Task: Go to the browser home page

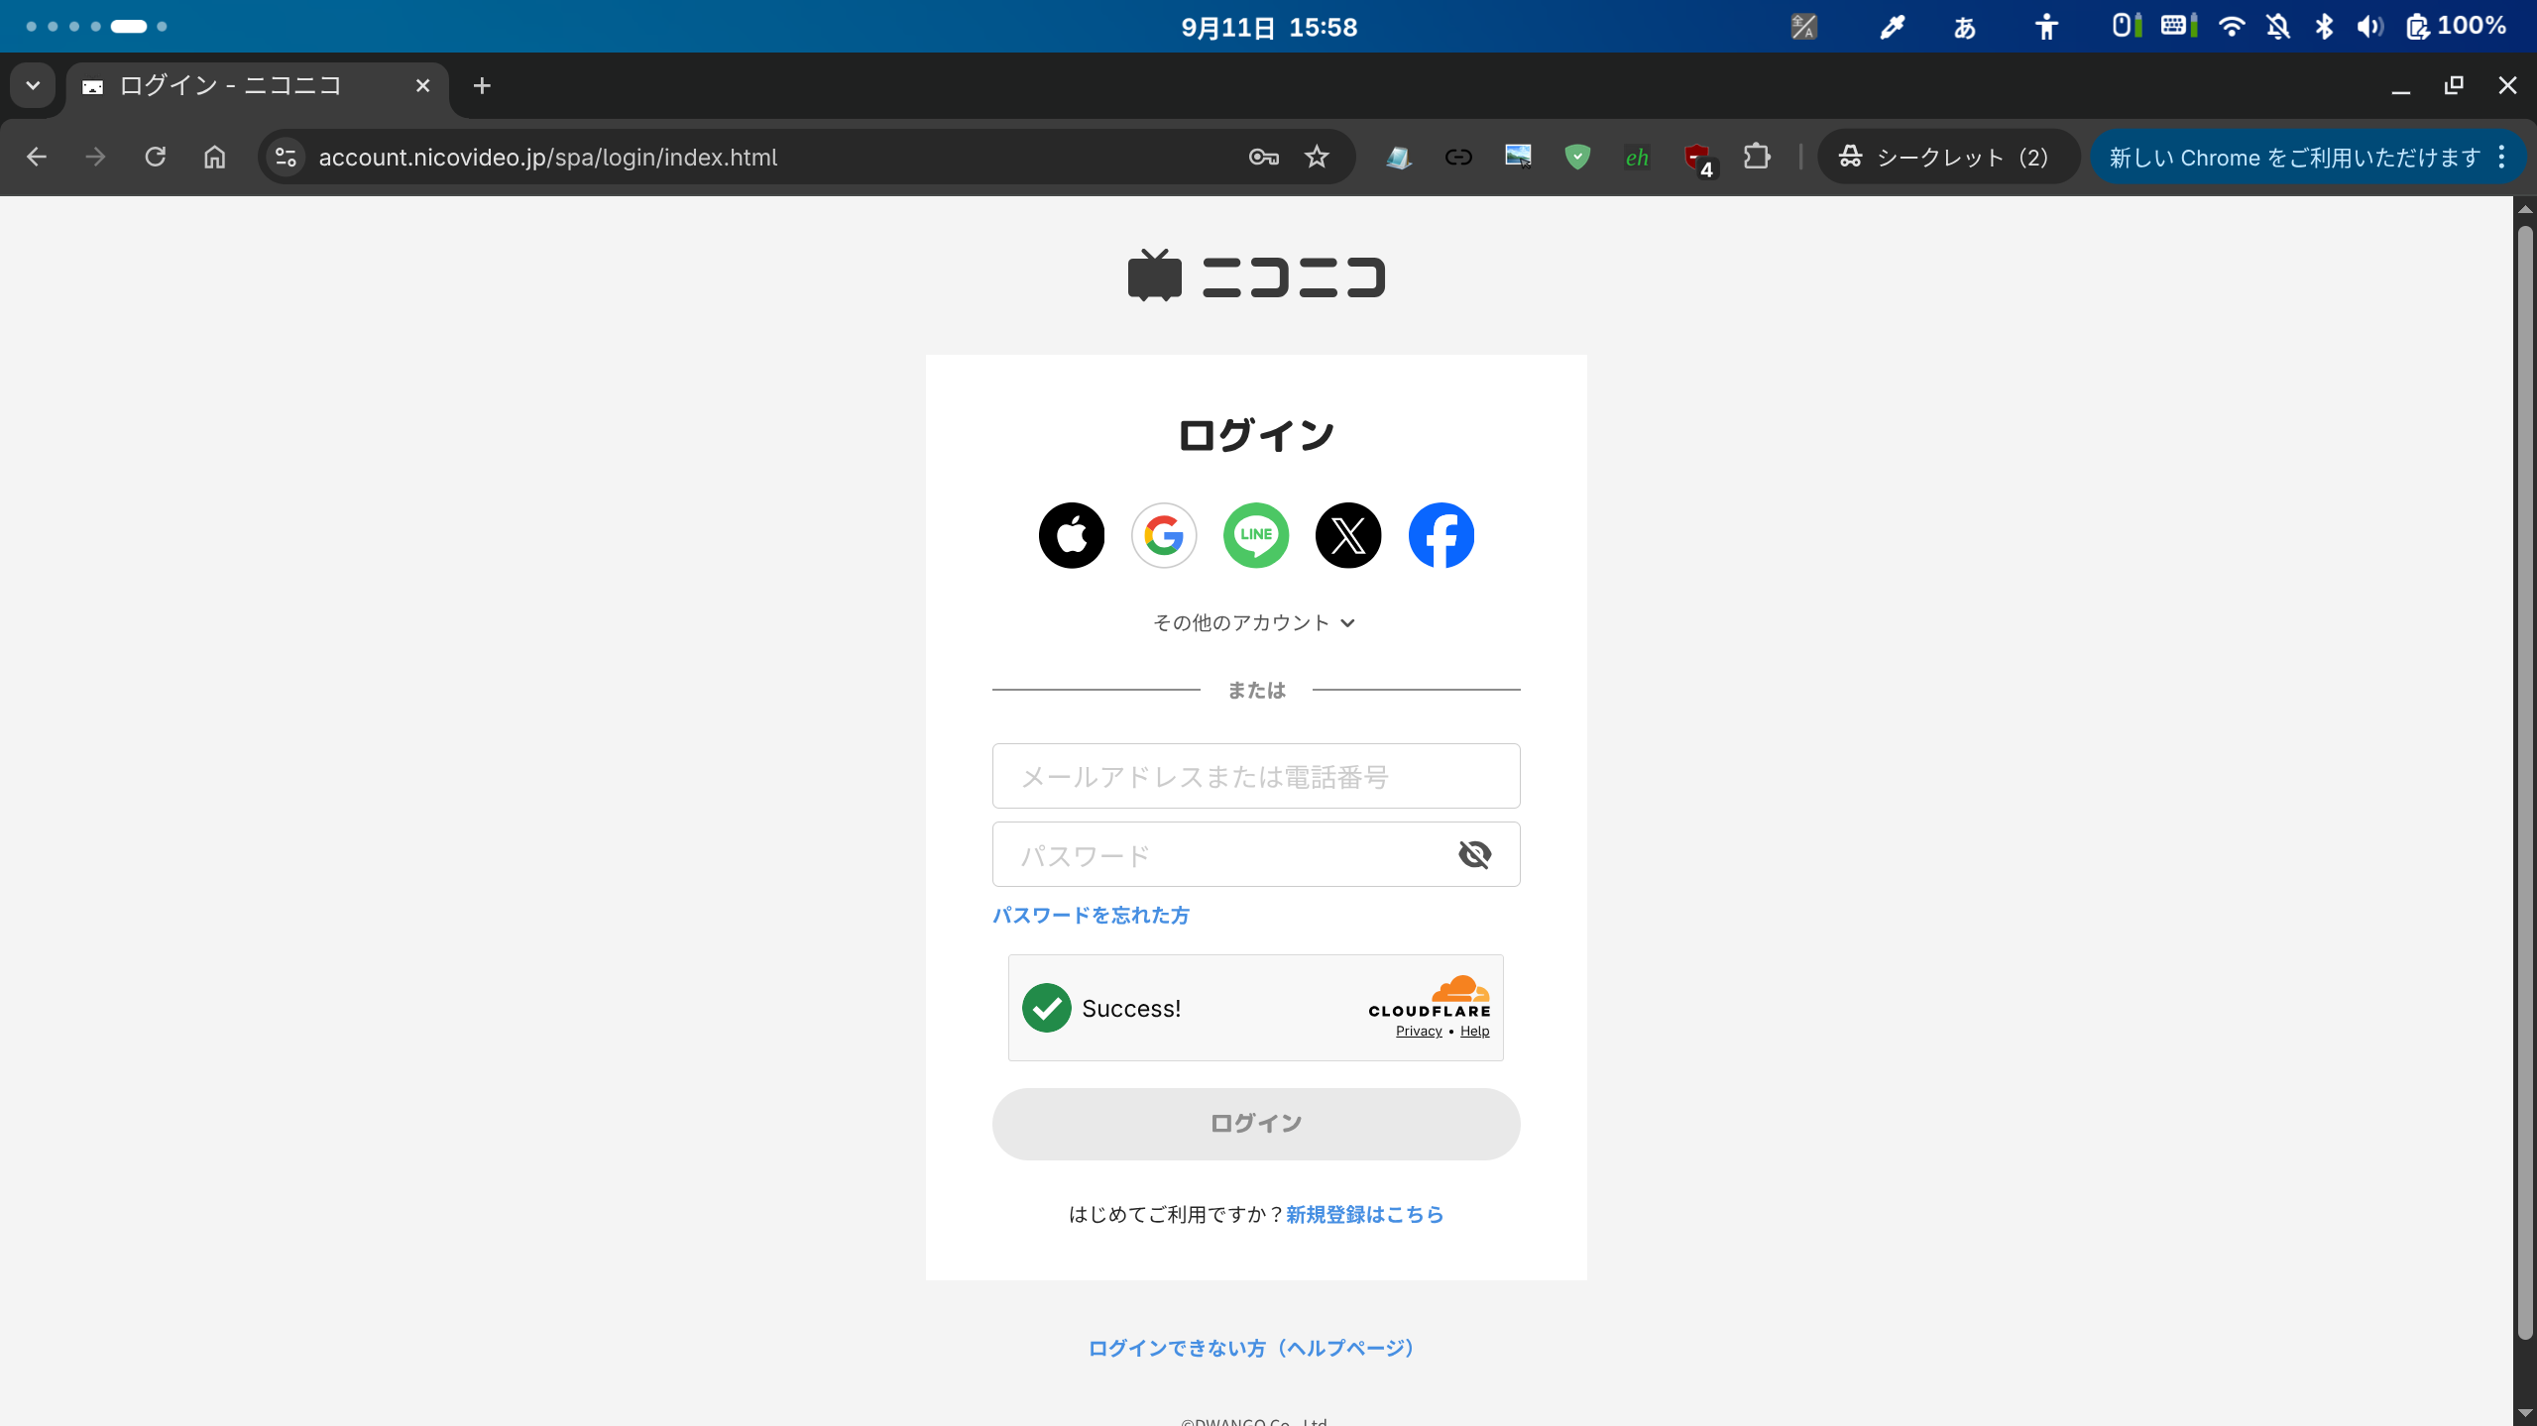Action: (x=214, y=157)
